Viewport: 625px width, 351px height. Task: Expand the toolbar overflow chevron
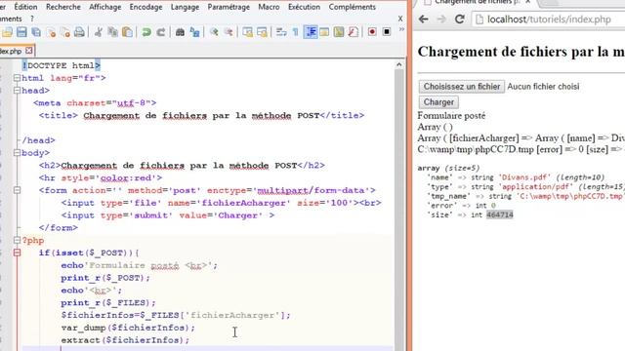401,29
